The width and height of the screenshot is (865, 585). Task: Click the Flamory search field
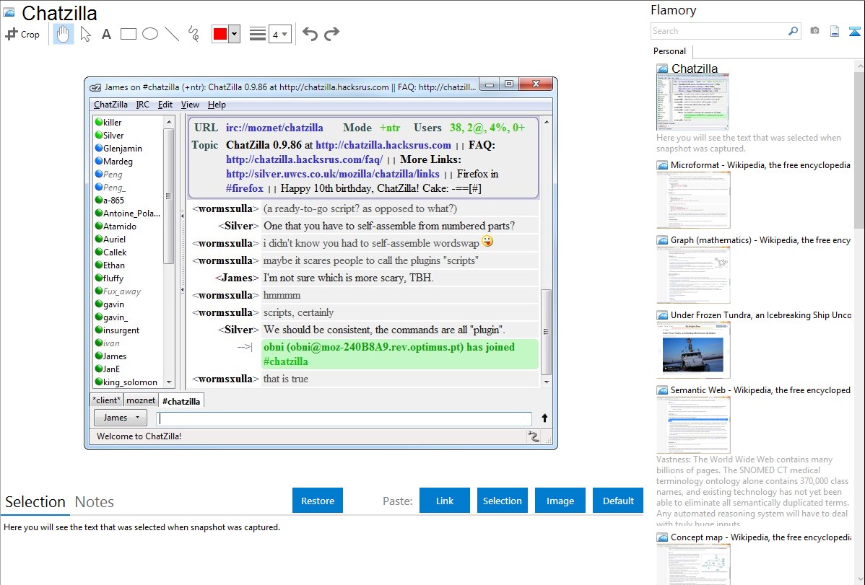[x=719, y=31]
